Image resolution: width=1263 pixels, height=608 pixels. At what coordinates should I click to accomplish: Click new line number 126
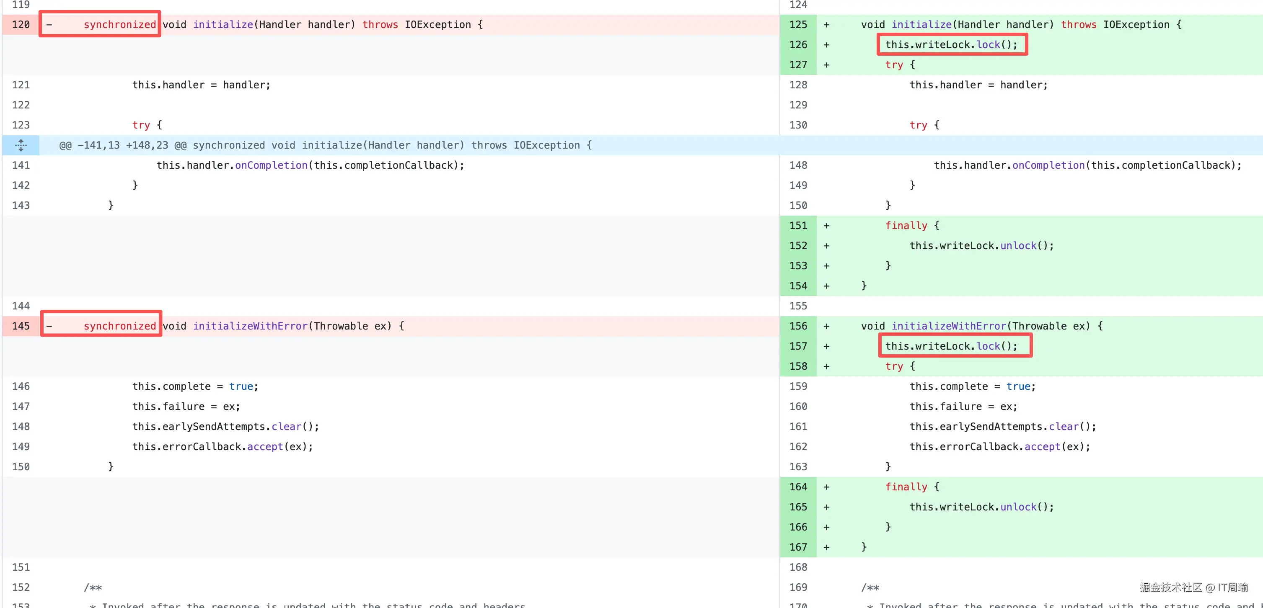pos(798,44)
